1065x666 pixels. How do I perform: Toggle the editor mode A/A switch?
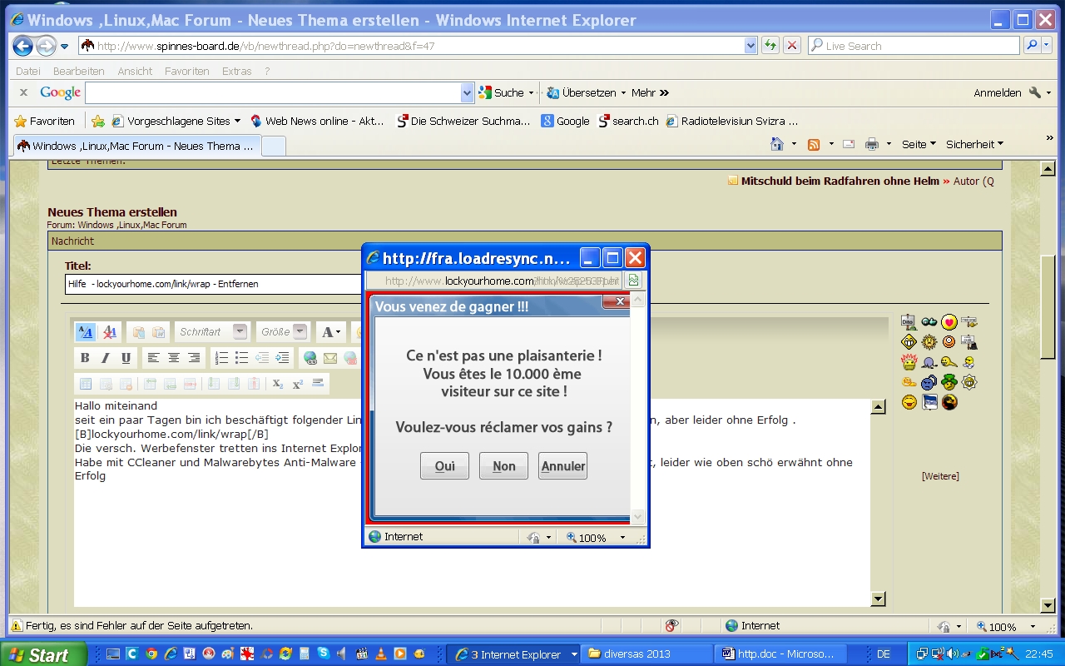pyautogui.click(x=86, y=332)
